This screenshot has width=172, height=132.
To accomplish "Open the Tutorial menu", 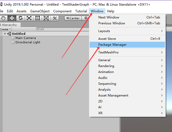I will 81,11.
